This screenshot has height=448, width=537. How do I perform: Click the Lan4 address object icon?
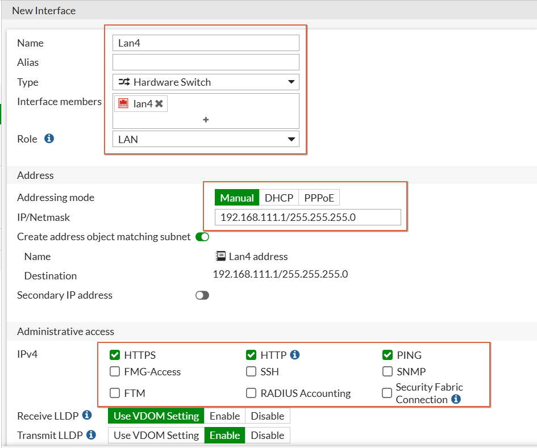pyautogui.click(x=220, y=256)
